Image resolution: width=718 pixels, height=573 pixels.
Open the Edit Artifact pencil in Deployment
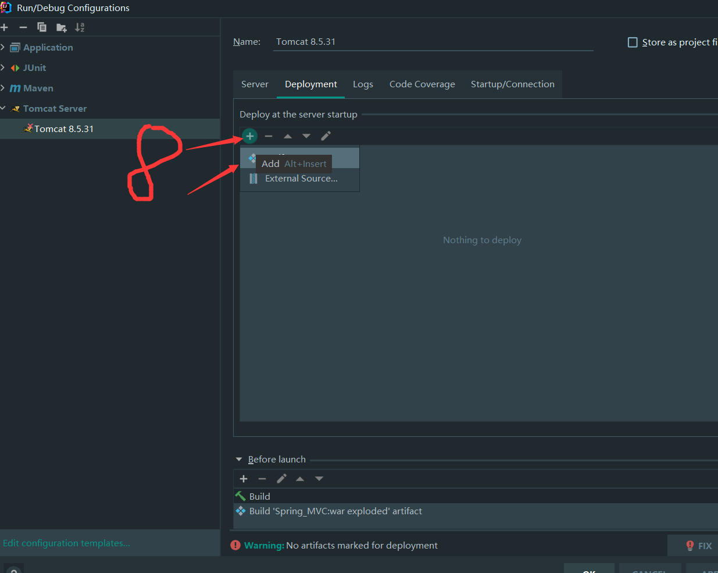pos(326,136)
